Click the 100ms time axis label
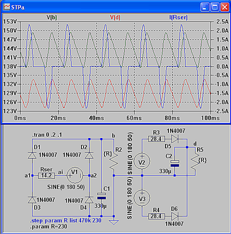The image size is (231, 234). [x=211, y=118]
